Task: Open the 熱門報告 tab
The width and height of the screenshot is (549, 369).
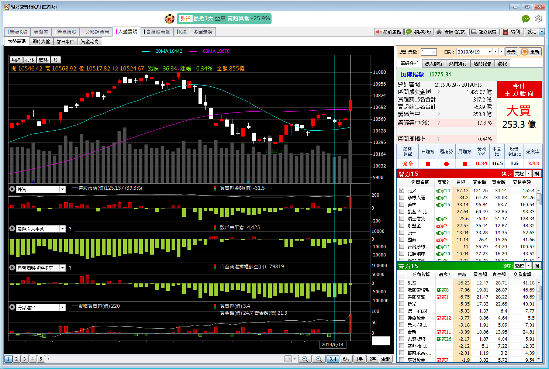Action: (x=482, y=63)
